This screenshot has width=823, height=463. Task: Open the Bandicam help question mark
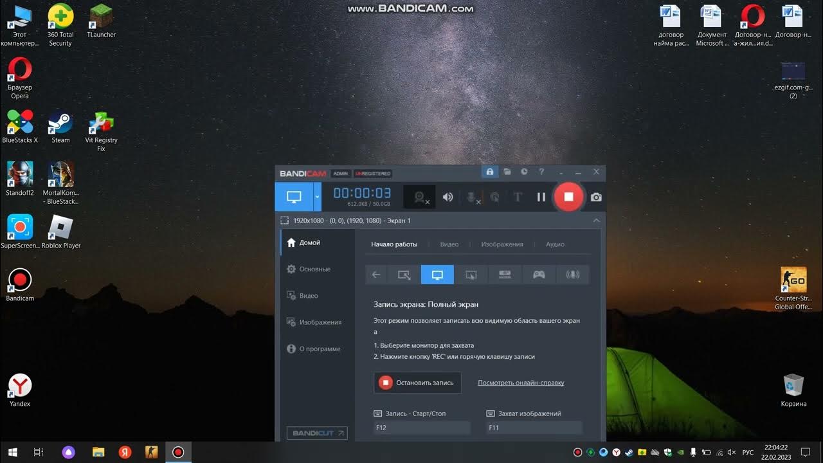click(x=541, y=172)
